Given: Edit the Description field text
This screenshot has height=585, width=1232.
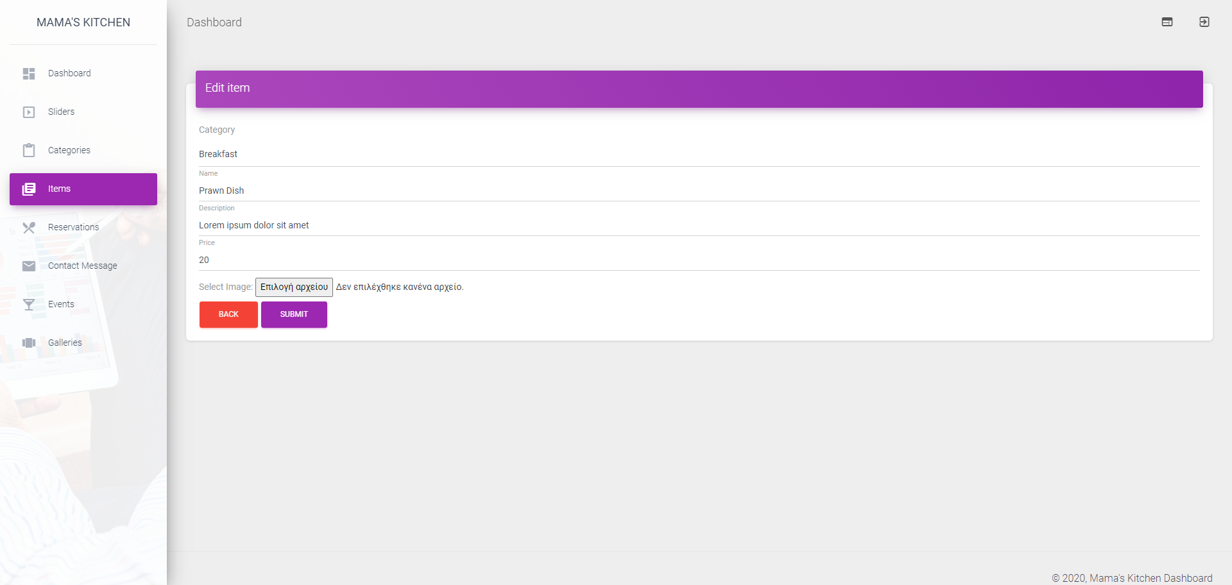Looking at the screenshot, I should (699, 225).
